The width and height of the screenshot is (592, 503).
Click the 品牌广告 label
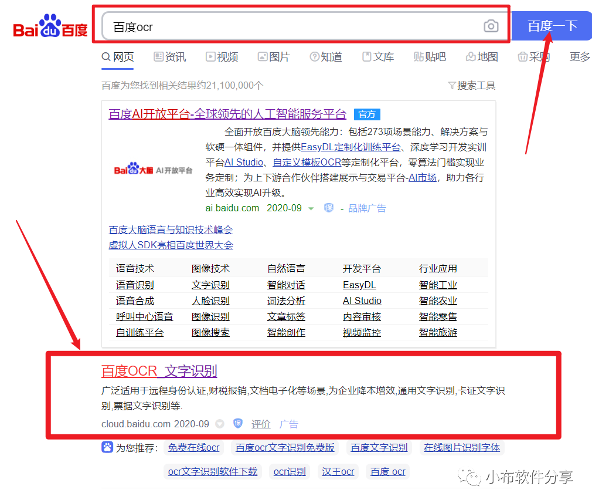click(x=367, y=208)
